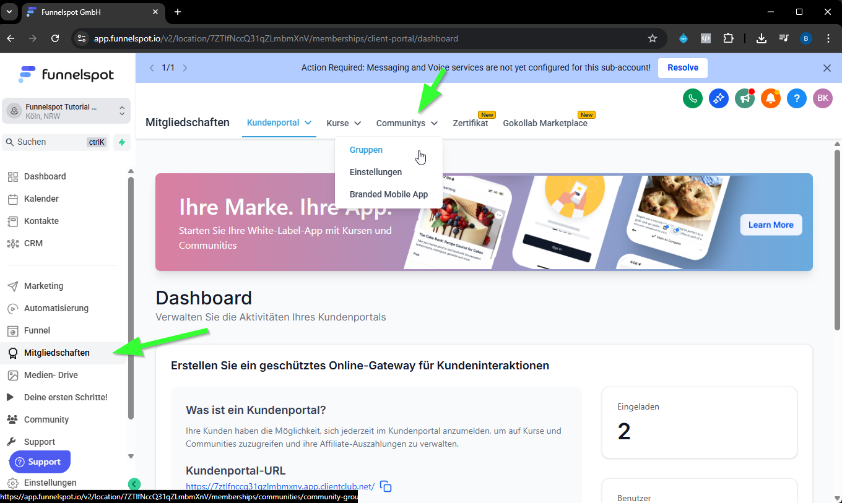Viewport: 842px width, 503px height.
Task: Click the green phone call icon
Action: (x=693, y=98)
